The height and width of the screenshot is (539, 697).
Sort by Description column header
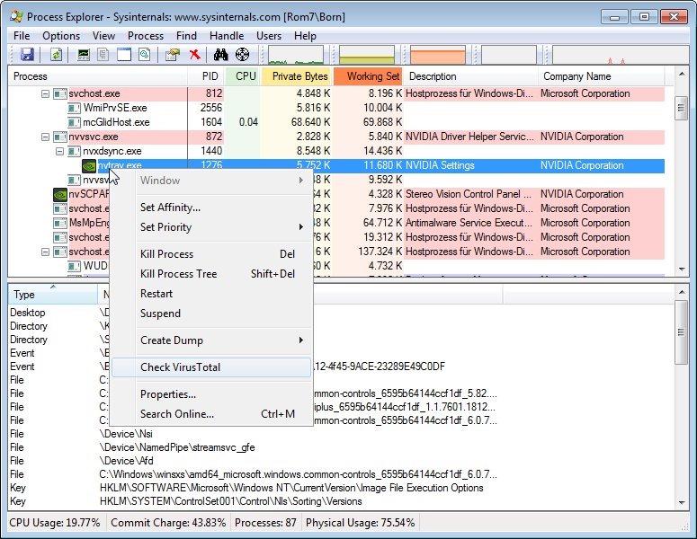470,76
